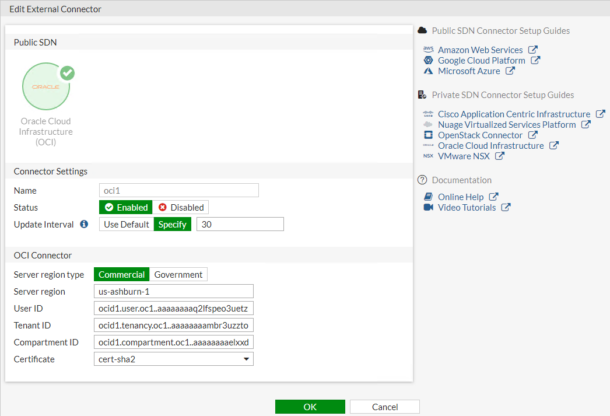Image resolution: width=610 pixels, height=416 pixels.
Task: Click the Amazon Web Services AWS icon
Action: tap(429, 50)
